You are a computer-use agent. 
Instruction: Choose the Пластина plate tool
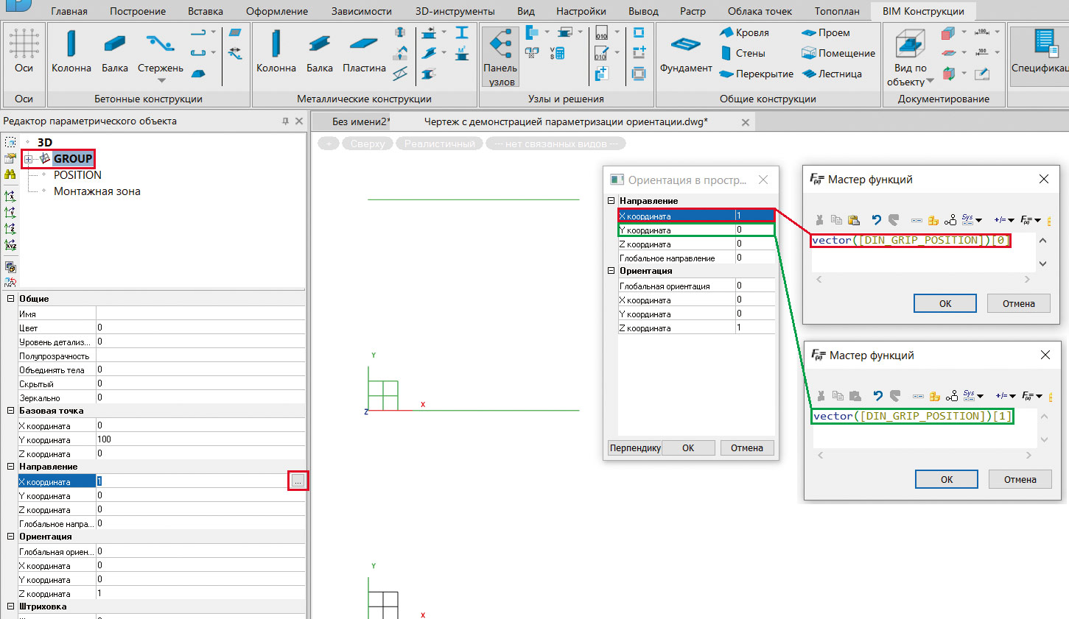364,52
